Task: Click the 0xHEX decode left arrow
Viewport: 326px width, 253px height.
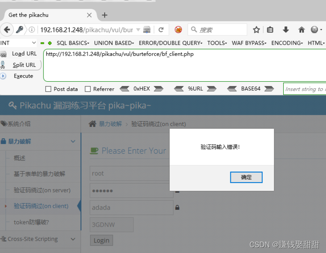Action: [x=125, y=89]
